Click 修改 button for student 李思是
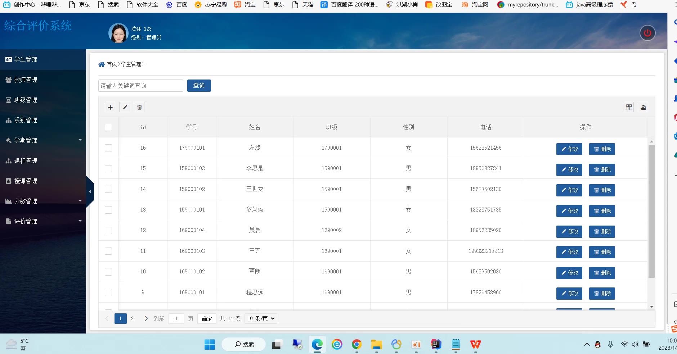Screen dimensions: 677x354 pos(569,169)
